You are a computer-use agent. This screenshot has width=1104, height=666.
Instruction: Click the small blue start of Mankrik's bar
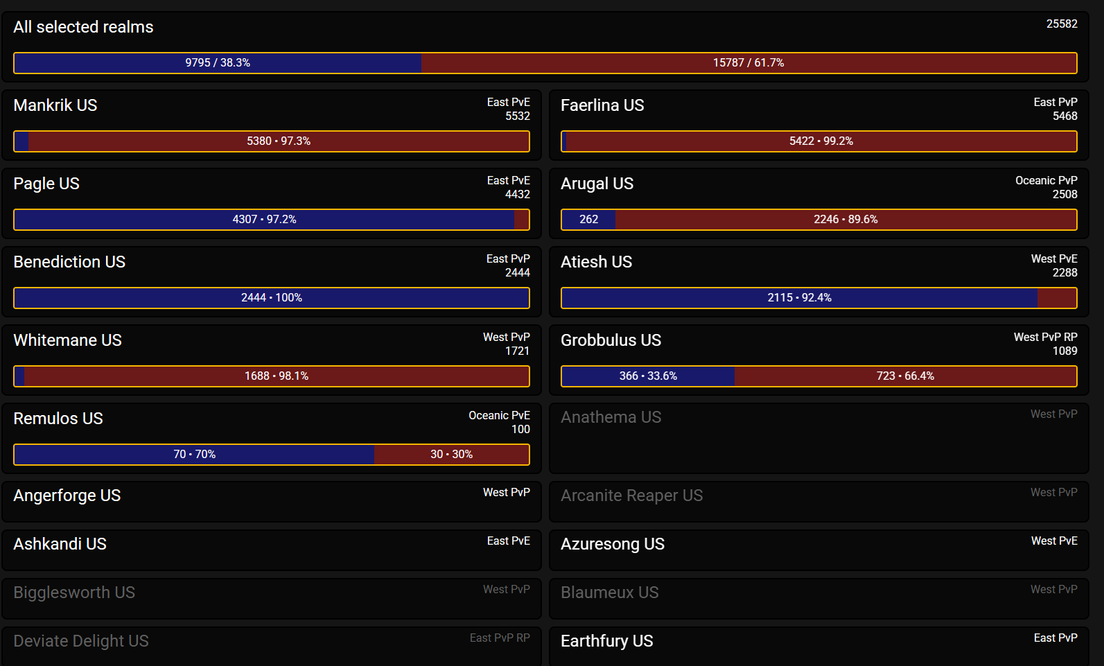click(x=21, y=141)
